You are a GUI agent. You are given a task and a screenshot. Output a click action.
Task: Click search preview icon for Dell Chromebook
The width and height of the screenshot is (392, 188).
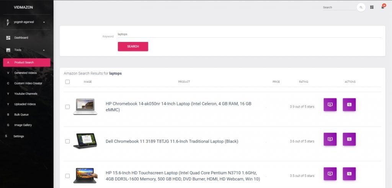[x=349, y=139]
